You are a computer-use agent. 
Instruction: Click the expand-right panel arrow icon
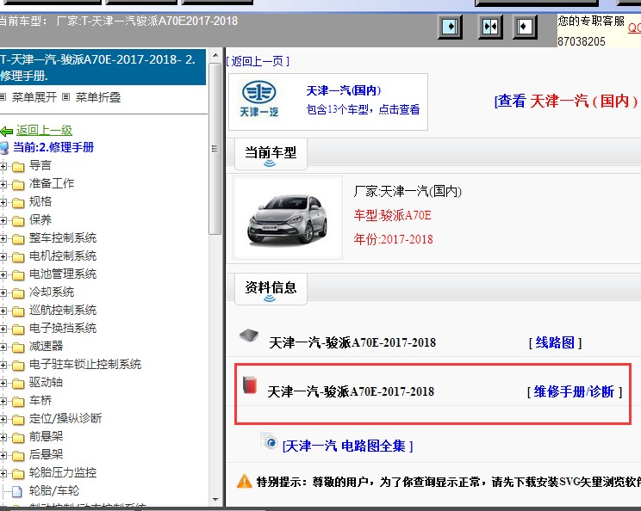tap(450, 27)
